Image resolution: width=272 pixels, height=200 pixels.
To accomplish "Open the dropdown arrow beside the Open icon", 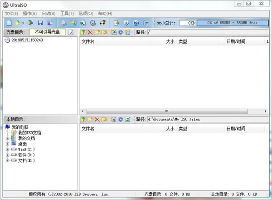I will pyautogui.click(x=23, y=23).
